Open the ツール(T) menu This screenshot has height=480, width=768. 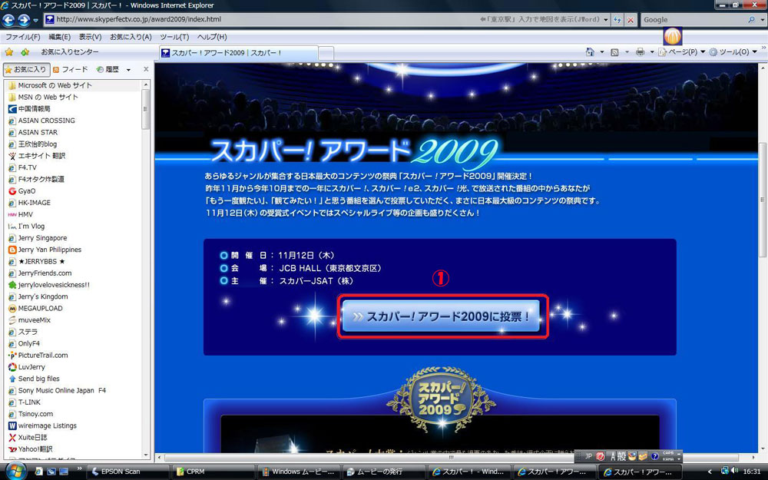[174, 37]
